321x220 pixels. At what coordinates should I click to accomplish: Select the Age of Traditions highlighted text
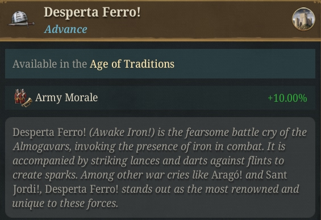pyautogui.click(x=132, y=64)
